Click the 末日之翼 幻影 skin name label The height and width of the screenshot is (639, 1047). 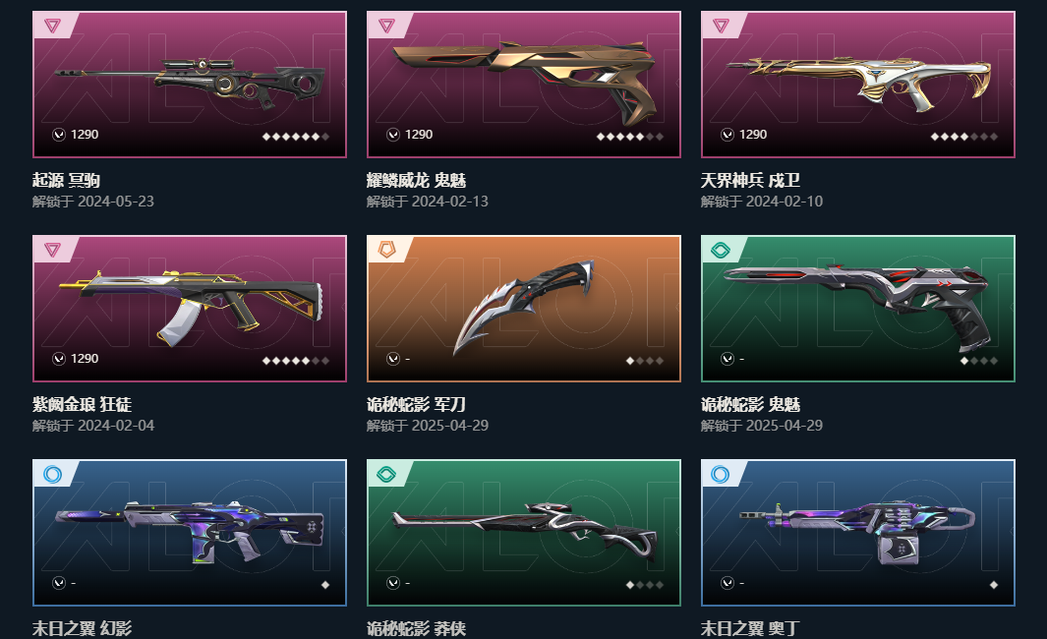click(83, 628)
